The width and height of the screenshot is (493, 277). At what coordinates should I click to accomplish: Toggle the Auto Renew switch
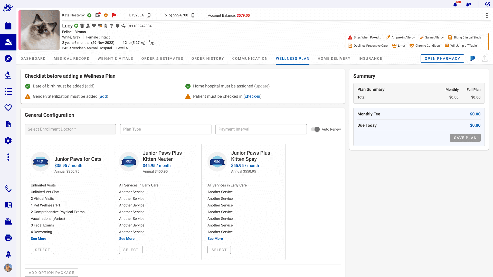pyautogui.click(x=315, y=129)
